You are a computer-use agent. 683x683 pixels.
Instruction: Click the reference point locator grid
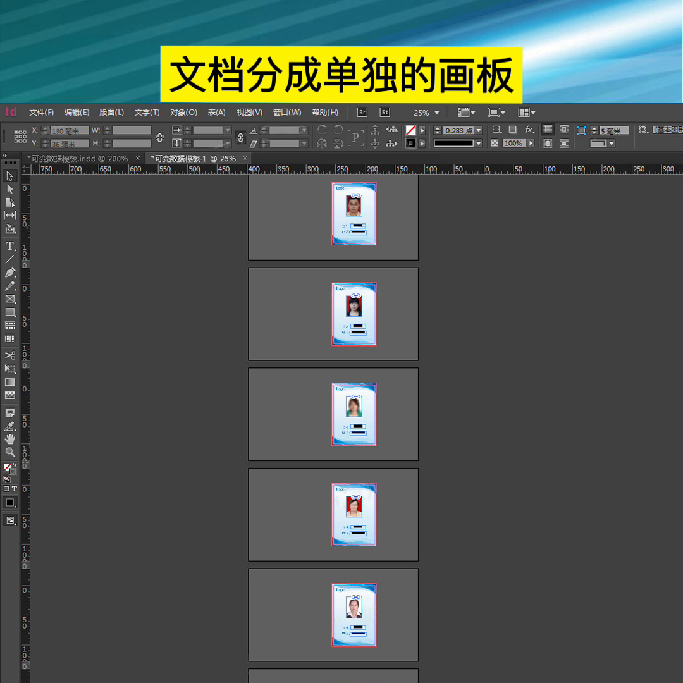pos(20,137)
